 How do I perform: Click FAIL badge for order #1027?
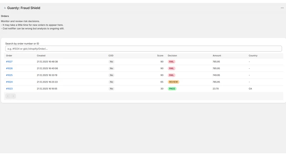coord(172,62)
